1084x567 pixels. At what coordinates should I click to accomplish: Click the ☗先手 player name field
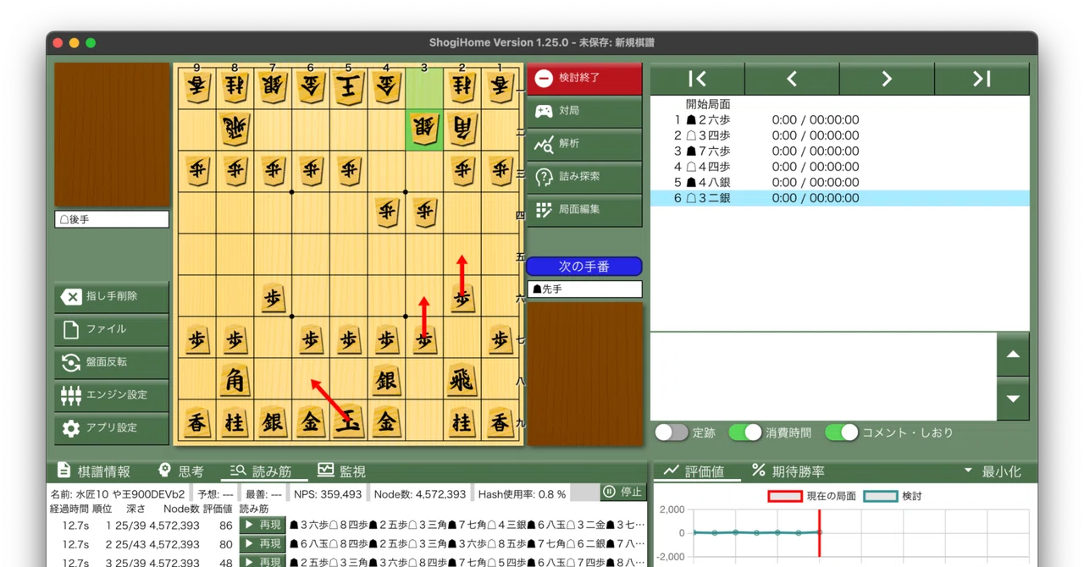(x=584, y=289)
